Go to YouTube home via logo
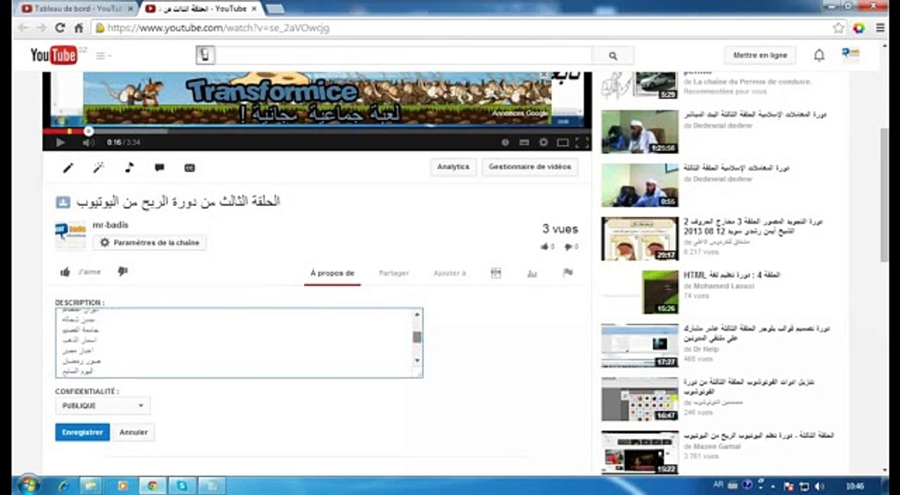Viewport: 900px width, 495px height. (x=54, y=55)
